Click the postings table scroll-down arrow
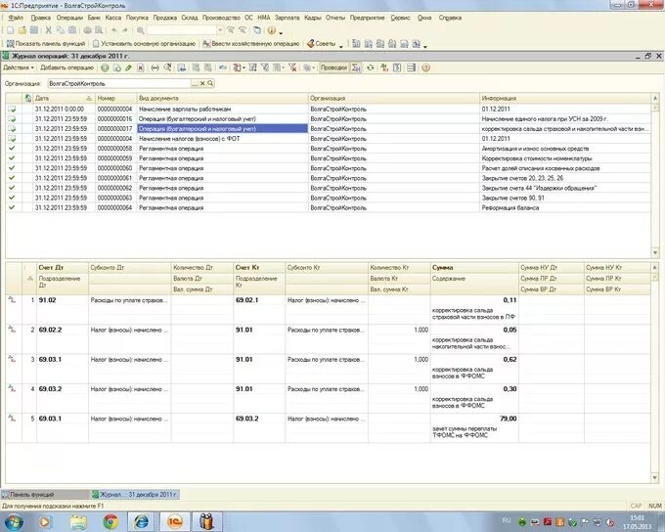665x532 pixels. pyautogui.click(x=655, y=478)
